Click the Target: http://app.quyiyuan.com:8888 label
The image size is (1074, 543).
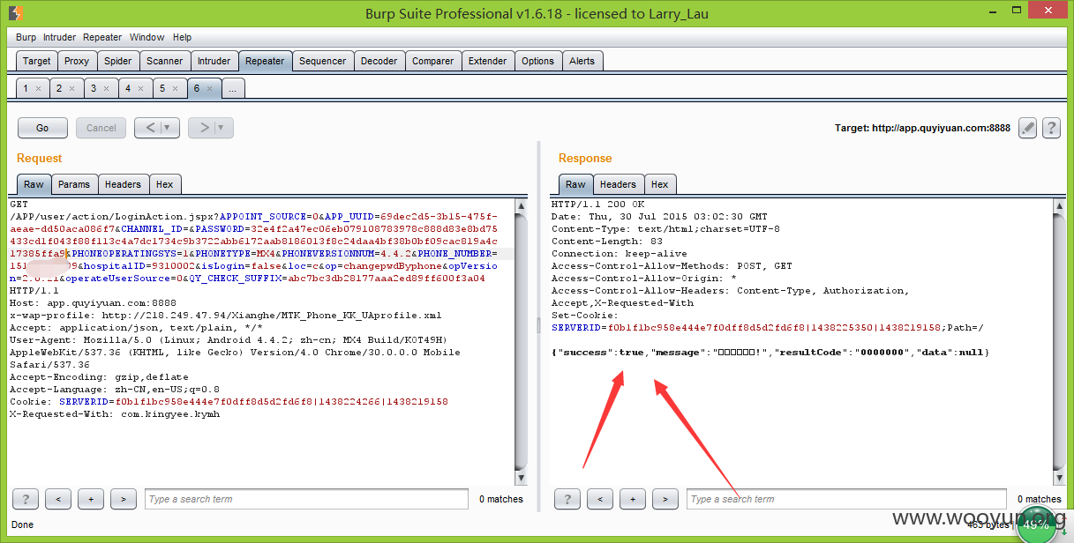coord(922,128)
